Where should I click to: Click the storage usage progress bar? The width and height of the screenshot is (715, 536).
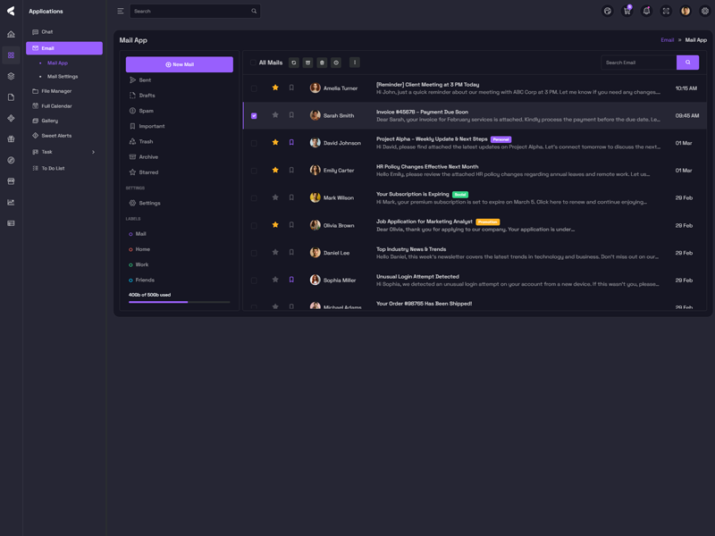click(x=179, y=302)
